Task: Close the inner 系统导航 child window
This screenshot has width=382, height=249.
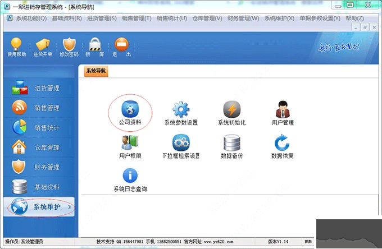Action: point(374,27)
